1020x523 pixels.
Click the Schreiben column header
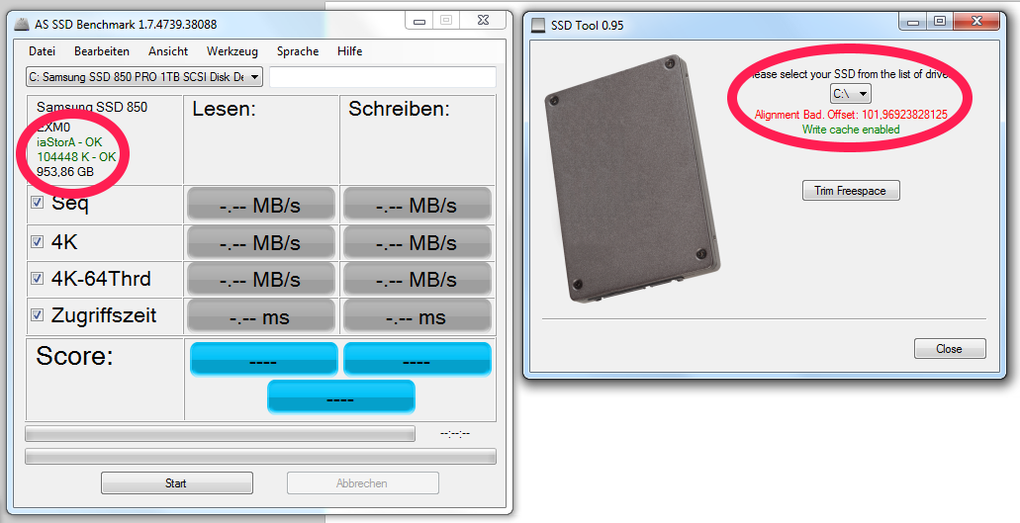tap(399, 109)
